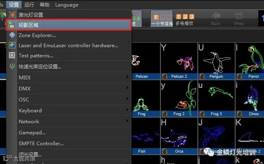Select the Frog cue

[145, 98]
